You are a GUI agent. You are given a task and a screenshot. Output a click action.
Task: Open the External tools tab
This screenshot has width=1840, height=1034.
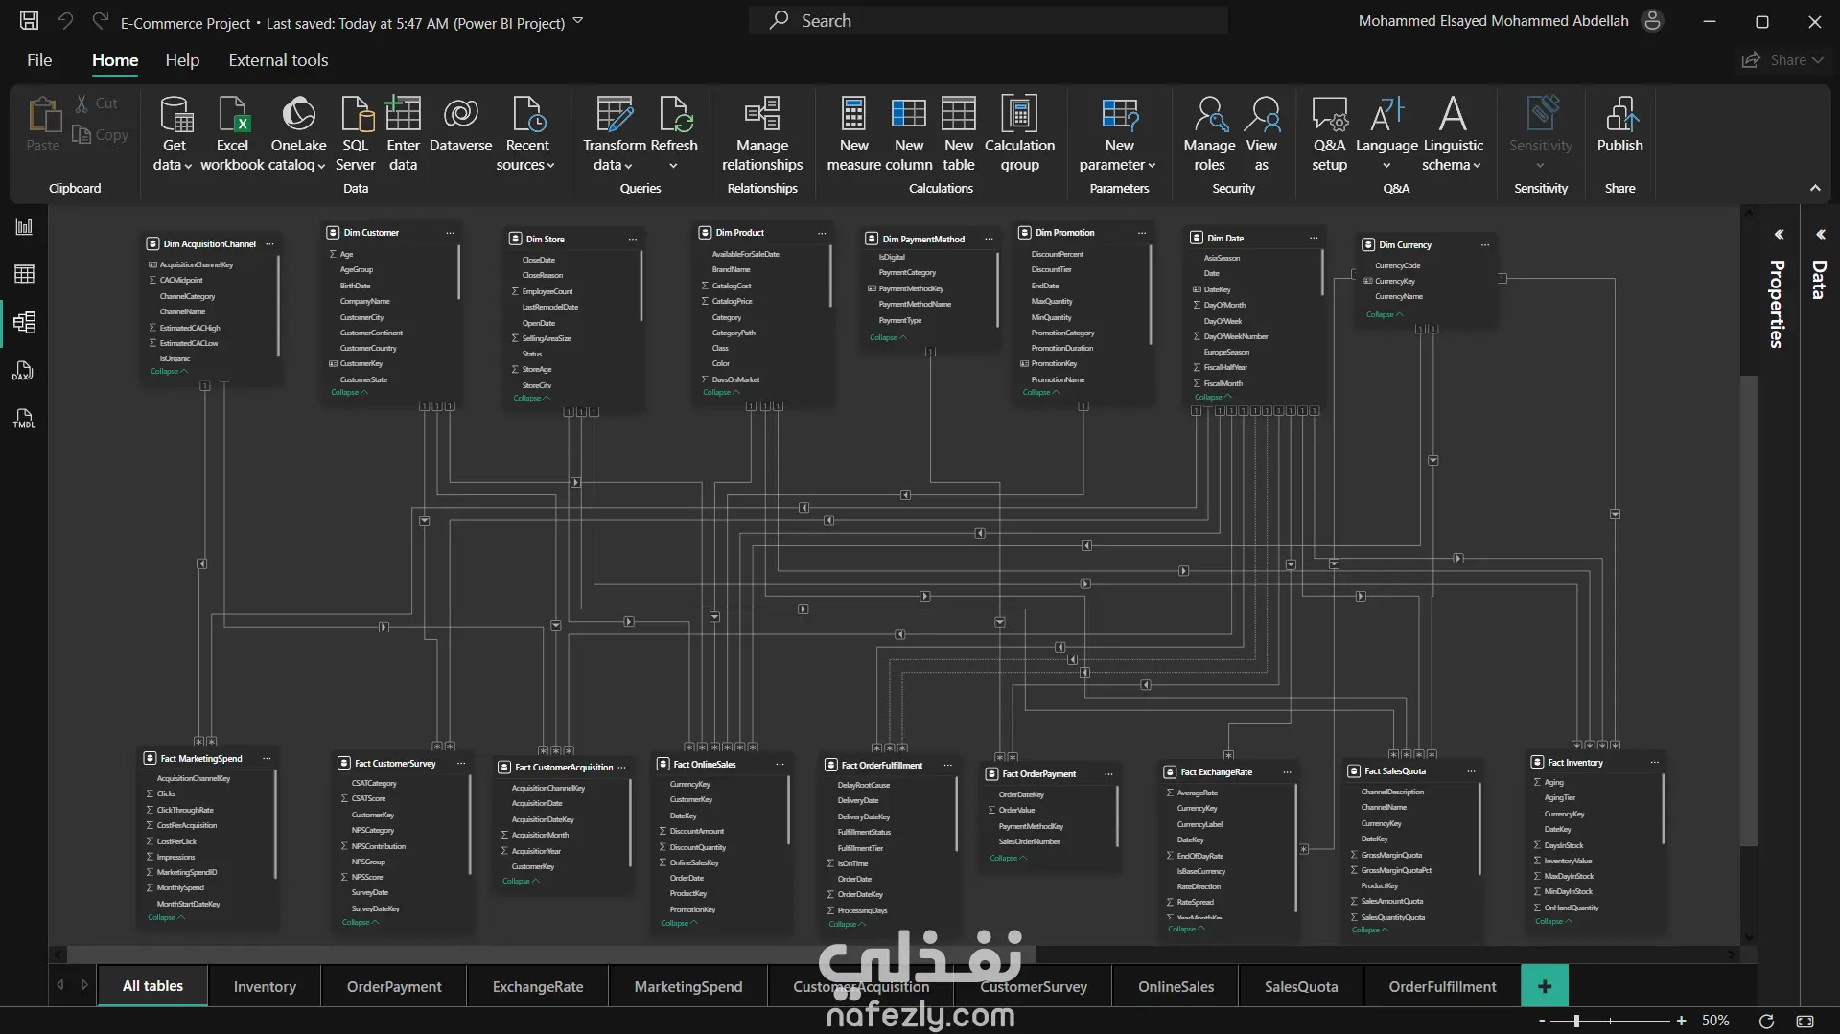click(x=278, y=60)
